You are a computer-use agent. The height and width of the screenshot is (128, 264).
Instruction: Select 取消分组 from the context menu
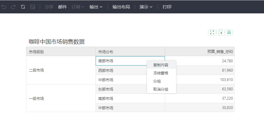[x=161, y=89]
